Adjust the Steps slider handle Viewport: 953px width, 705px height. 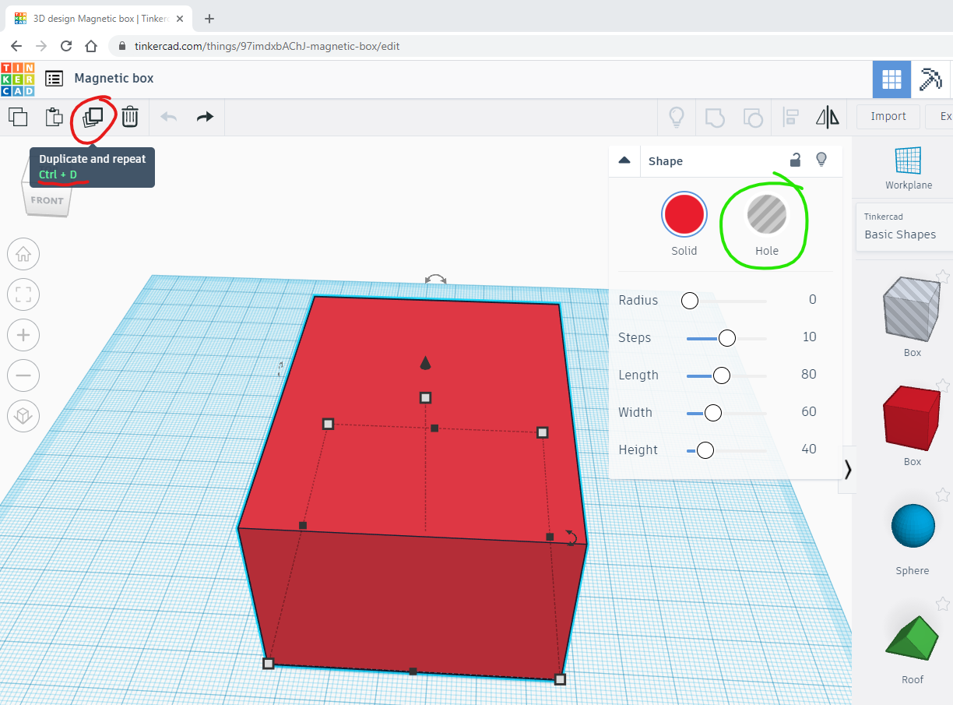pyautogui.click(x=726, y=338)
